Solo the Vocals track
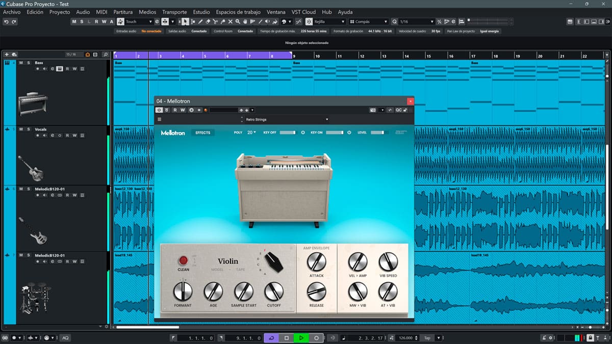 [x=29, y=129]
